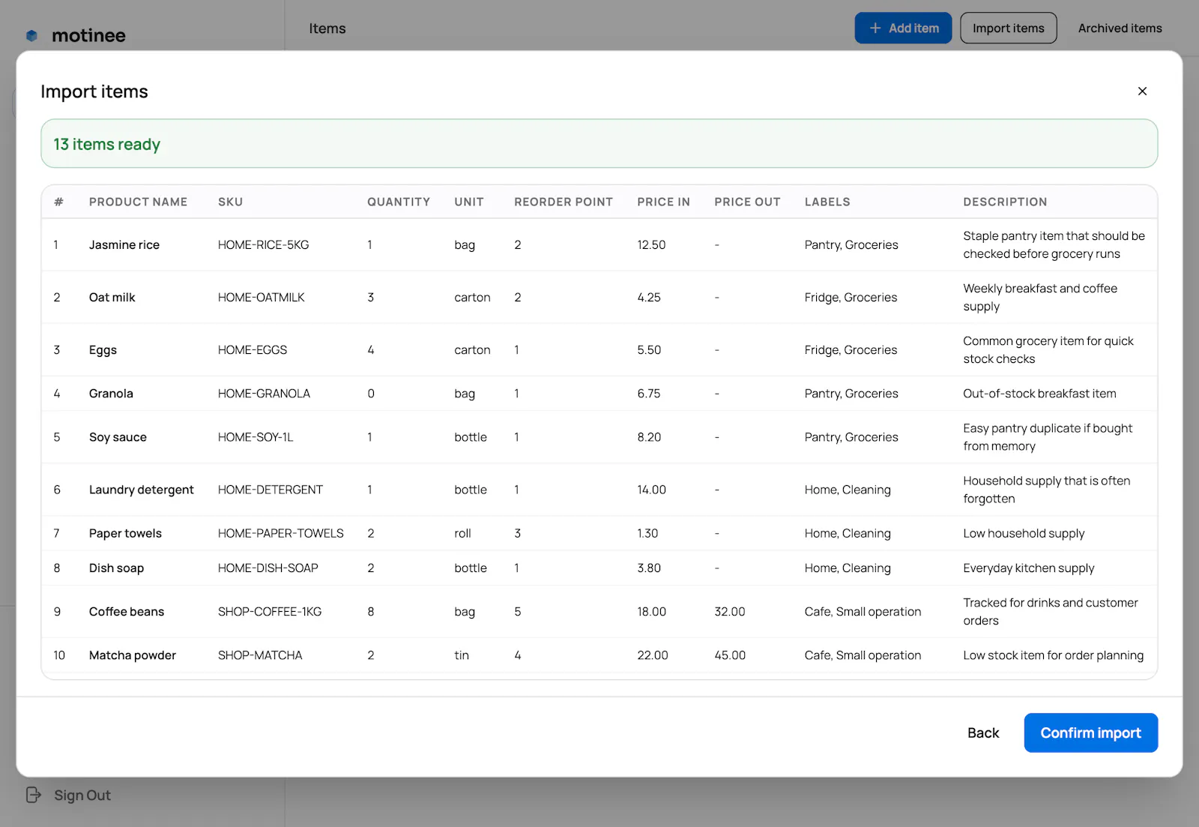The image size is (1199, 827).
Task: Click the motinee logo icon
Action: click(31, 35)
